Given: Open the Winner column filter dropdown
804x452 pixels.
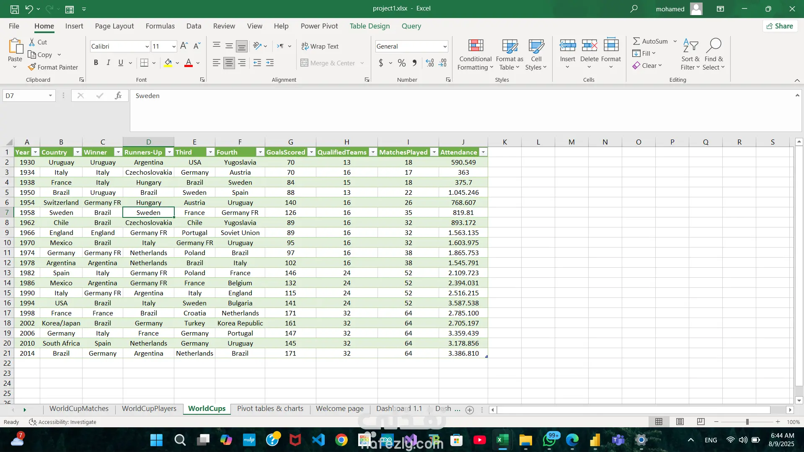Looking at the screenshot, I should [x=118, y=152].
